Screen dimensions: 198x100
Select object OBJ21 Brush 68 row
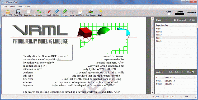[x=176, y=81]
